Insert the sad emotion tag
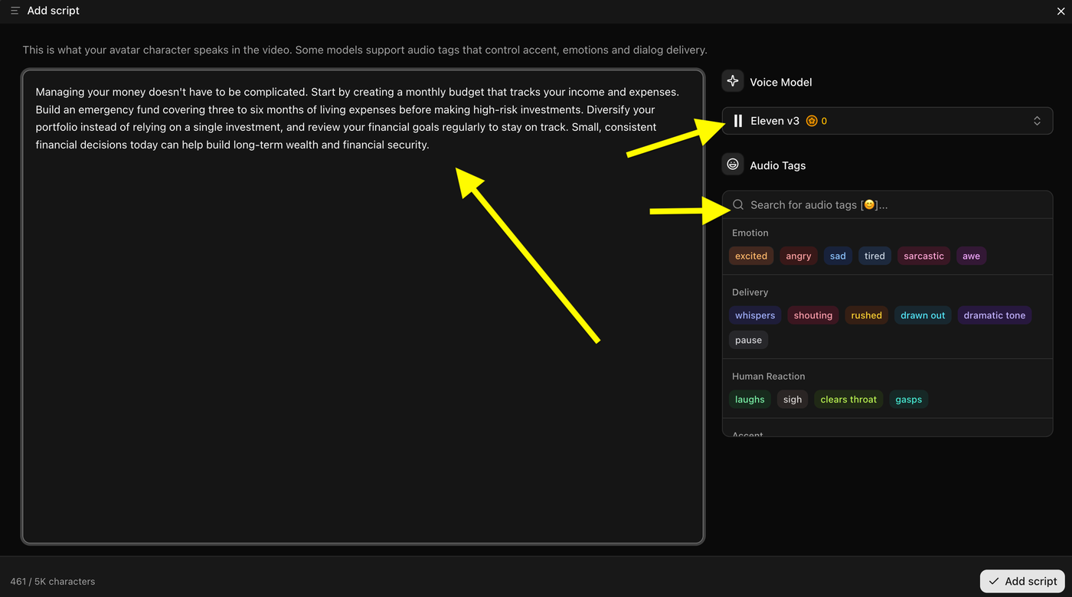Viewport: 1072px width, 597px height. (x=838, y=256)
